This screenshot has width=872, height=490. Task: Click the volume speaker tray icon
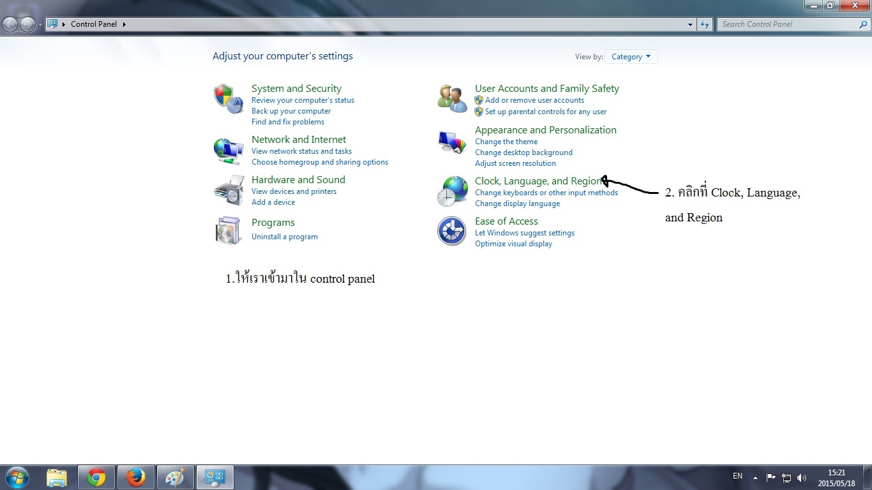(802, 477)
